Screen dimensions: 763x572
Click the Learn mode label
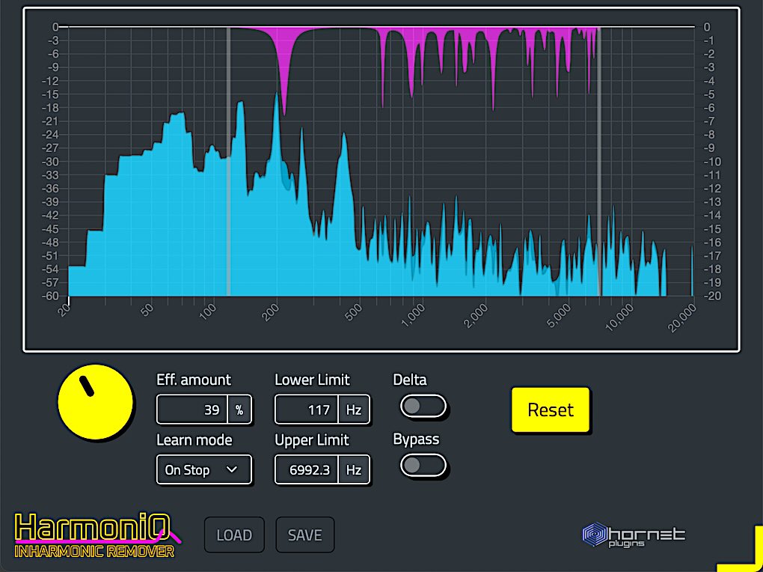coord(194,440)
